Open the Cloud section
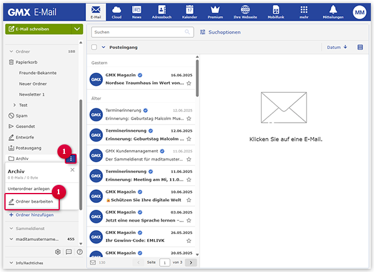The image size is (374, 272). 117,12
